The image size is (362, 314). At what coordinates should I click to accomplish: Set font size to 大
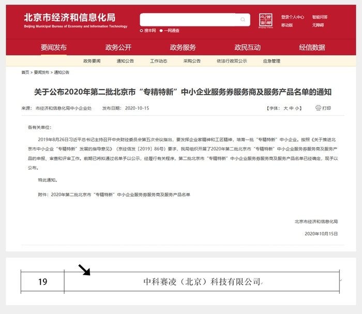point(285,108)
